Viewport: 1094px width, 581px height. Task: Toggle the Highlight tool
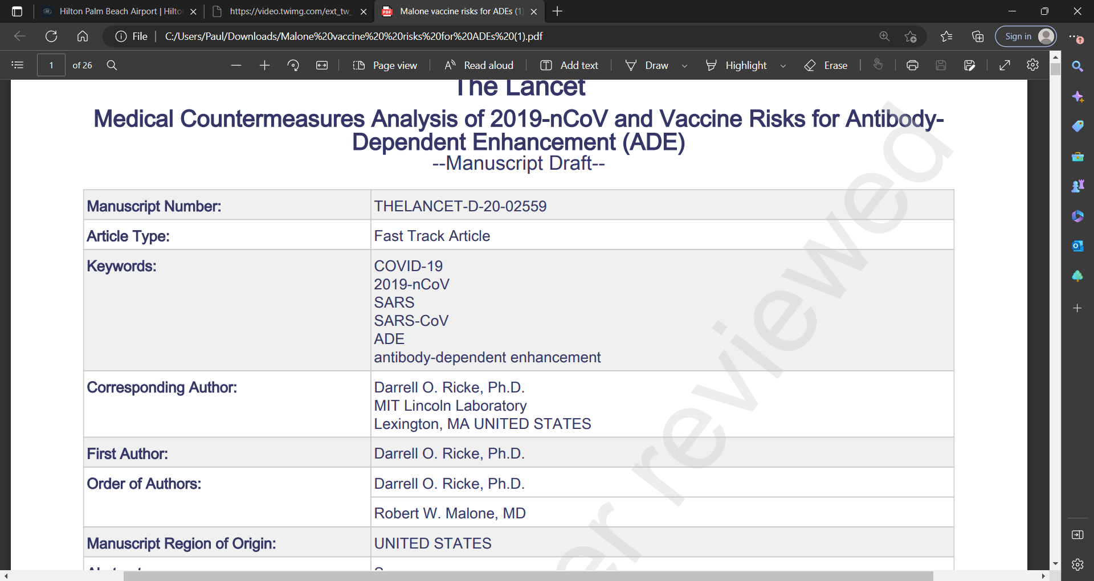pyautogui.click(x=736, y=66)
